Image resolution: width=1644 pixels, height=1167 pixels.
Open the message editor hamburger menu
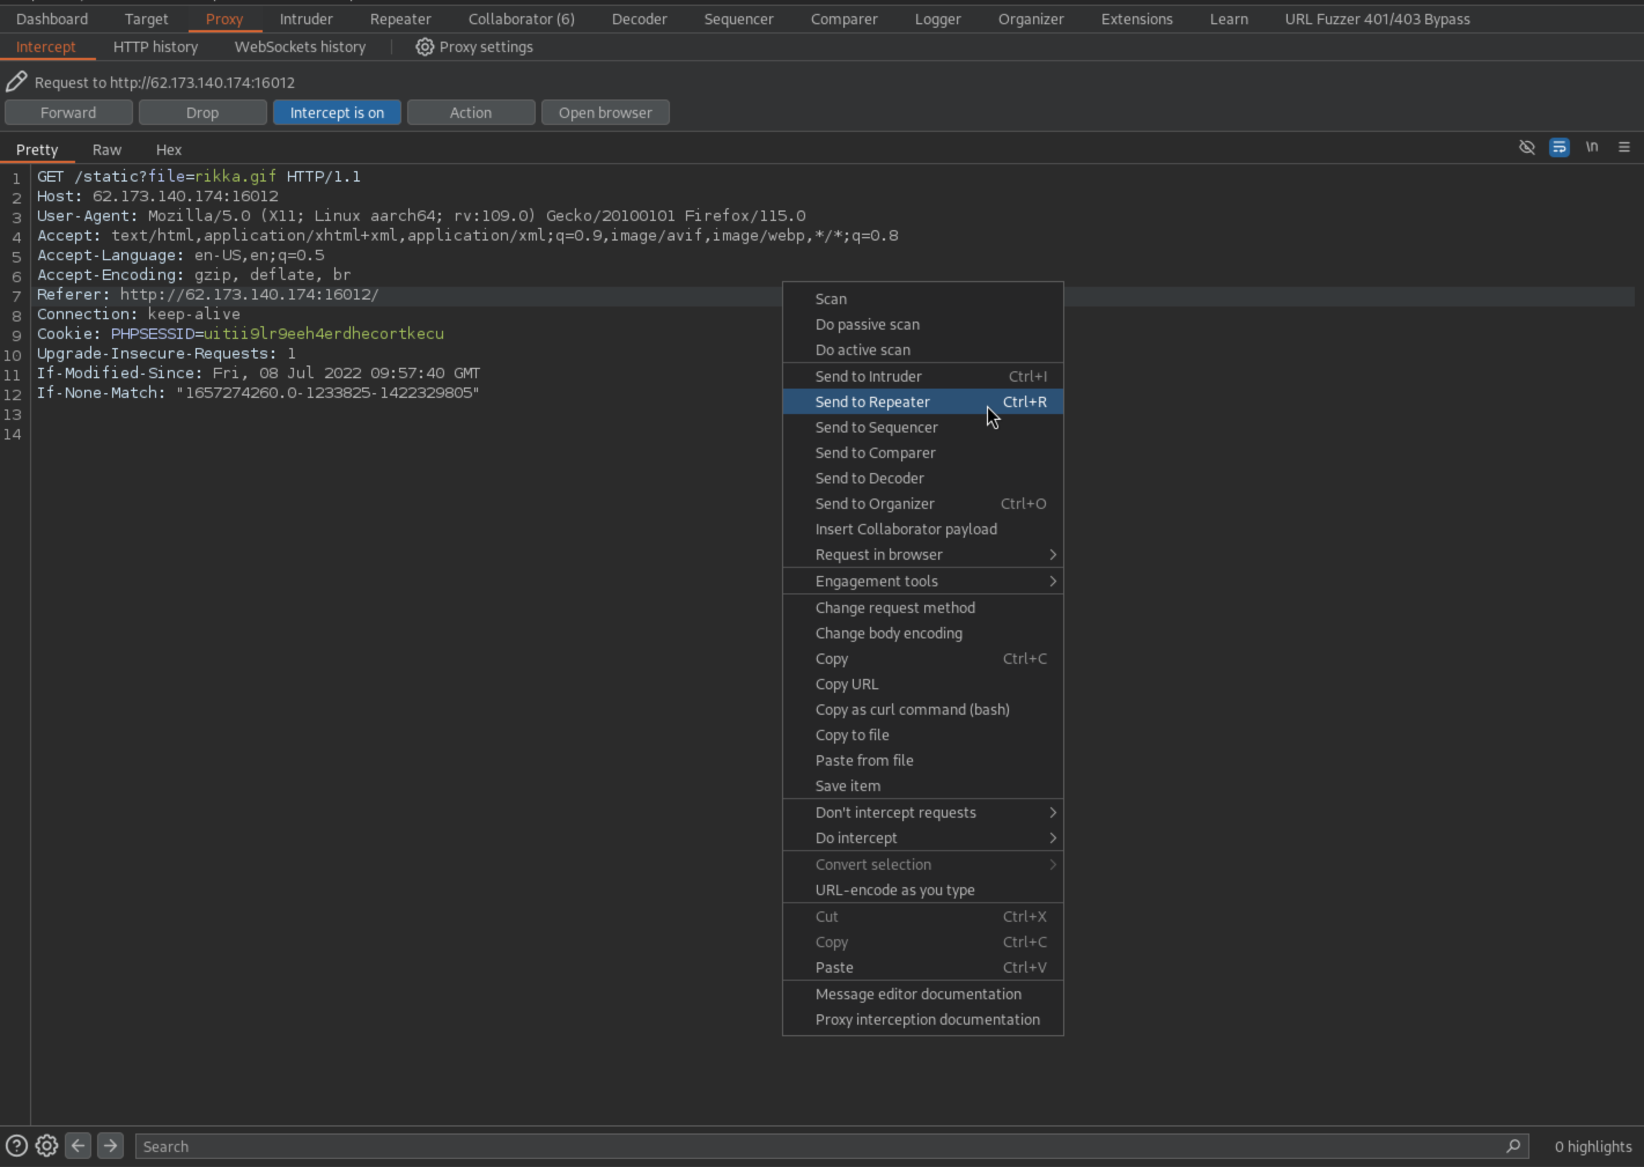click(x=1624, y=147)
